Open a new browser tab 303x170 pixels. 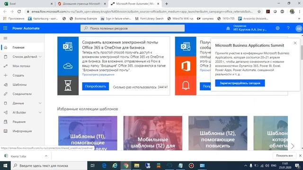coord(167,4)
